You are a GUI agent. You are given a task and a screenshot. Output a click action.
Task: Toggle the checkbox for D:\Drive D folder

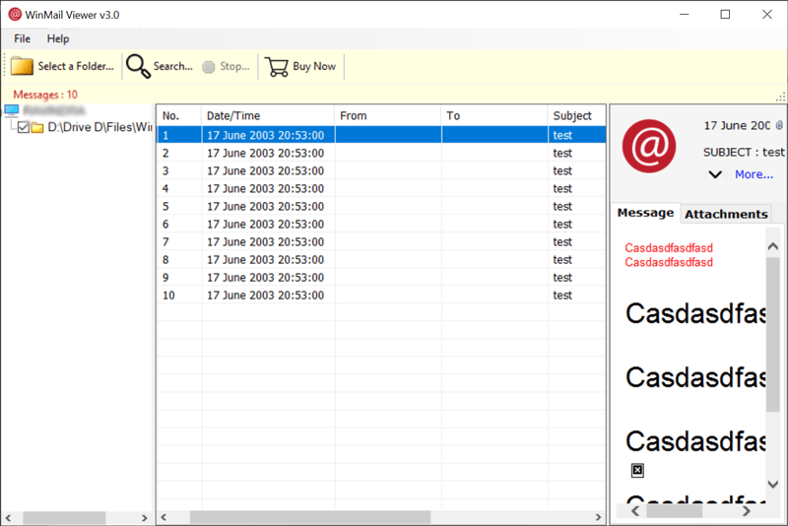(x=23, y=128)
